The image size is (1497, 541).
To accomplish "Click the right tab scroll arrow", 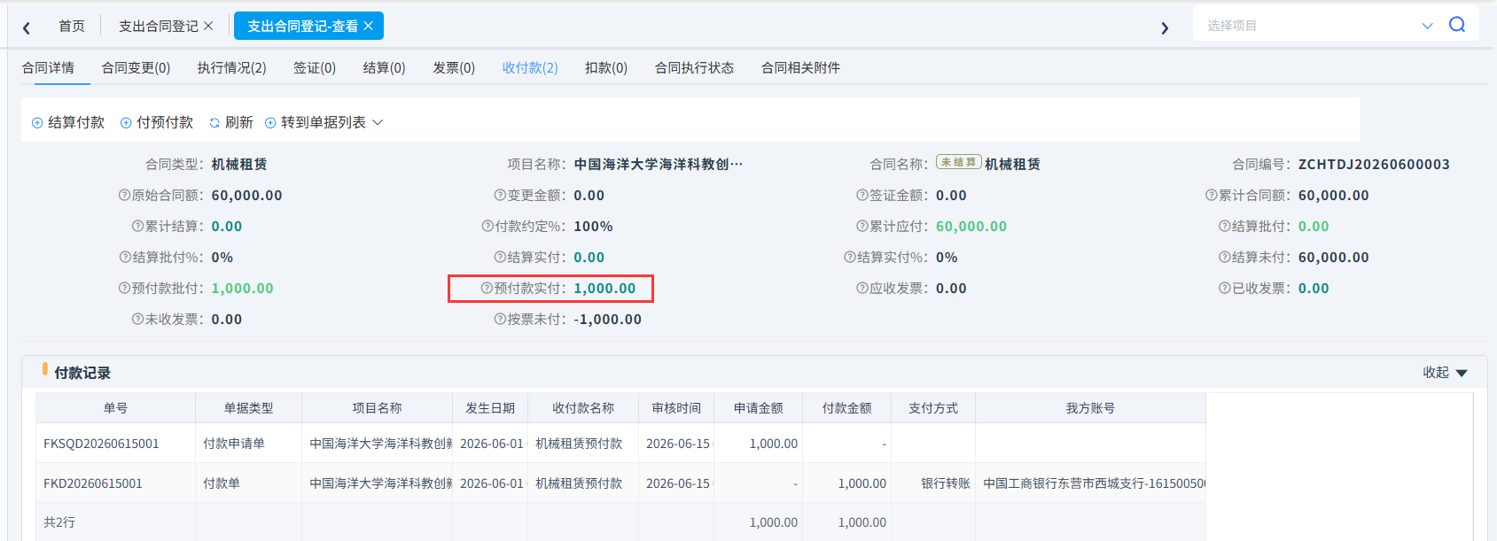I will point(1165,27).
